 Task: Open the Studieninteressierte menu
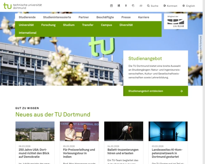point(57,17)
